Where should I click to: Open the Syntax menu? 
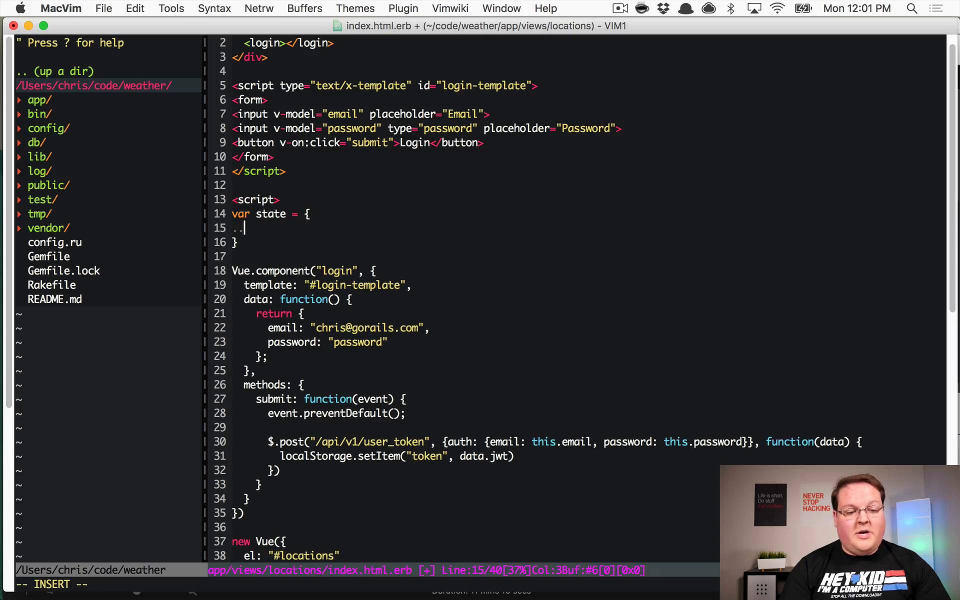[214, 8]
